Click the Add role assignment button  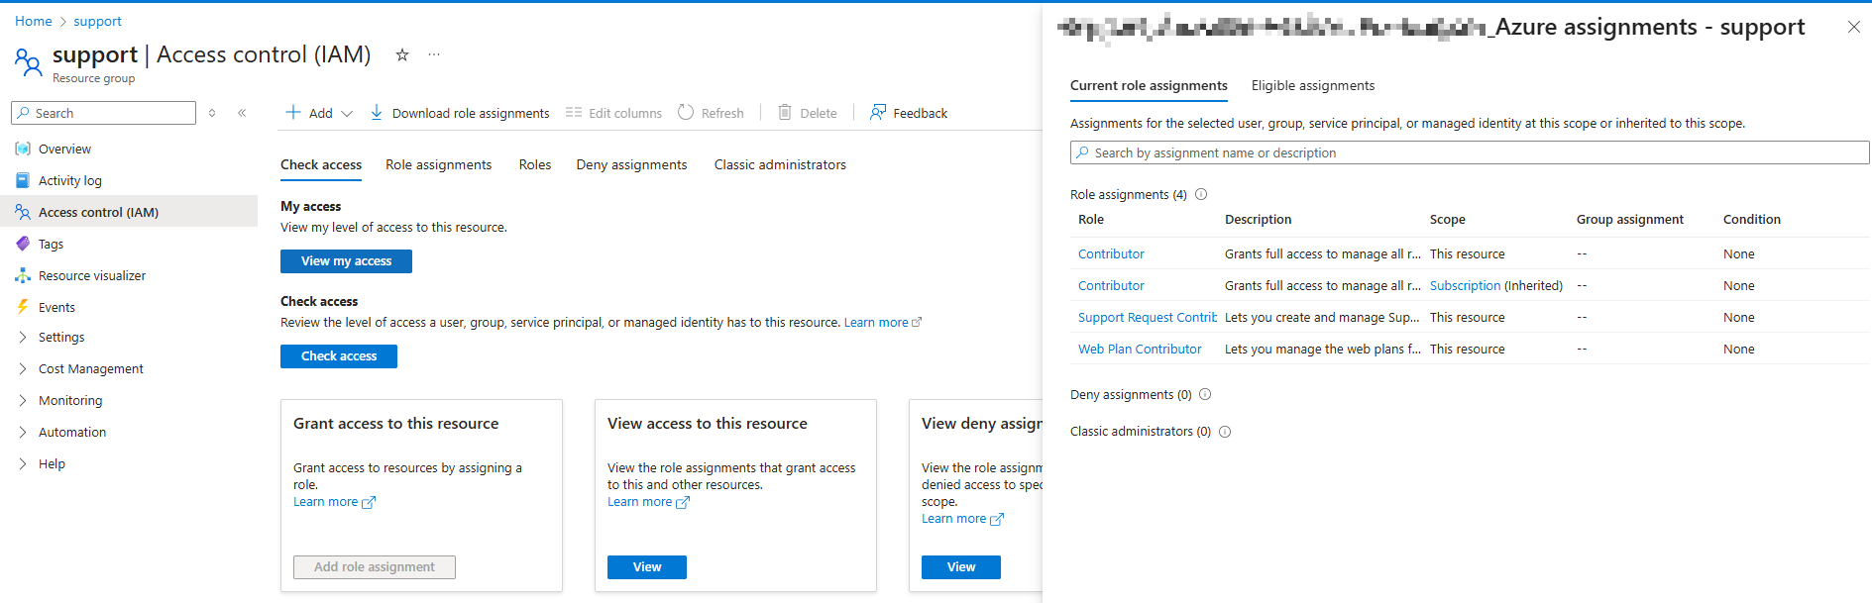pos(375,567)
